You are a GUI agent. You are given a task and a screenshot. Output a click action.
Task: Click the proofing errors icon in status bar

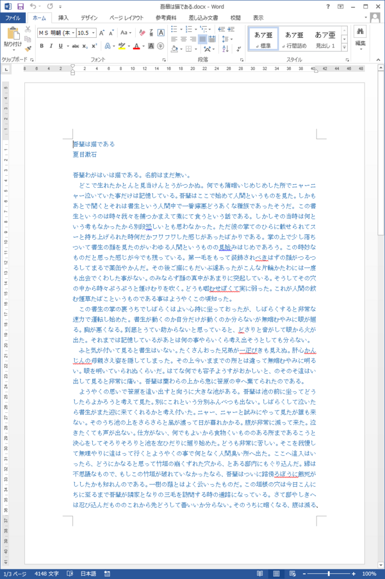click(70, 573)
